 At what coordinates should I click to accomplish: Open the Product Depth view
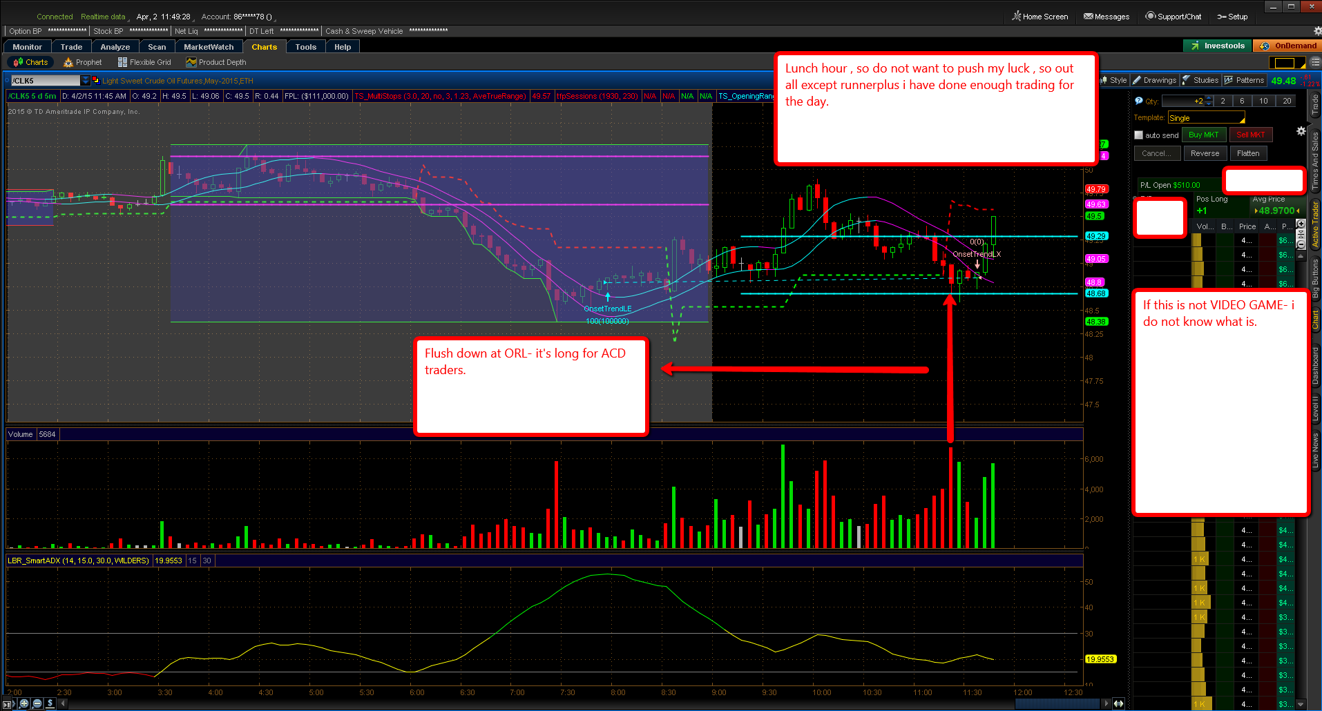click(216, 62)
